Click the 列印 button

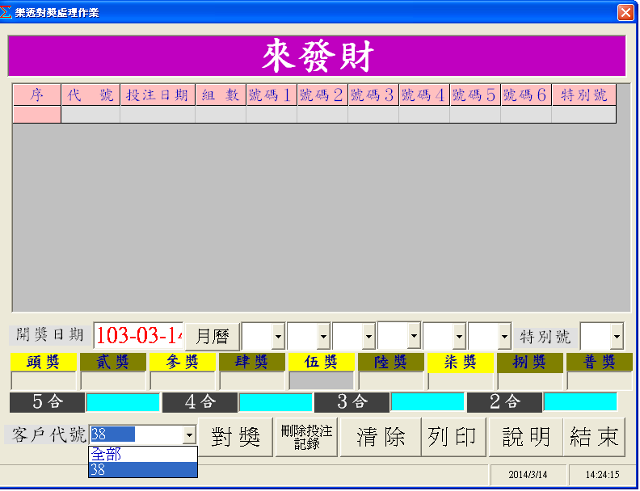(453, 437)
